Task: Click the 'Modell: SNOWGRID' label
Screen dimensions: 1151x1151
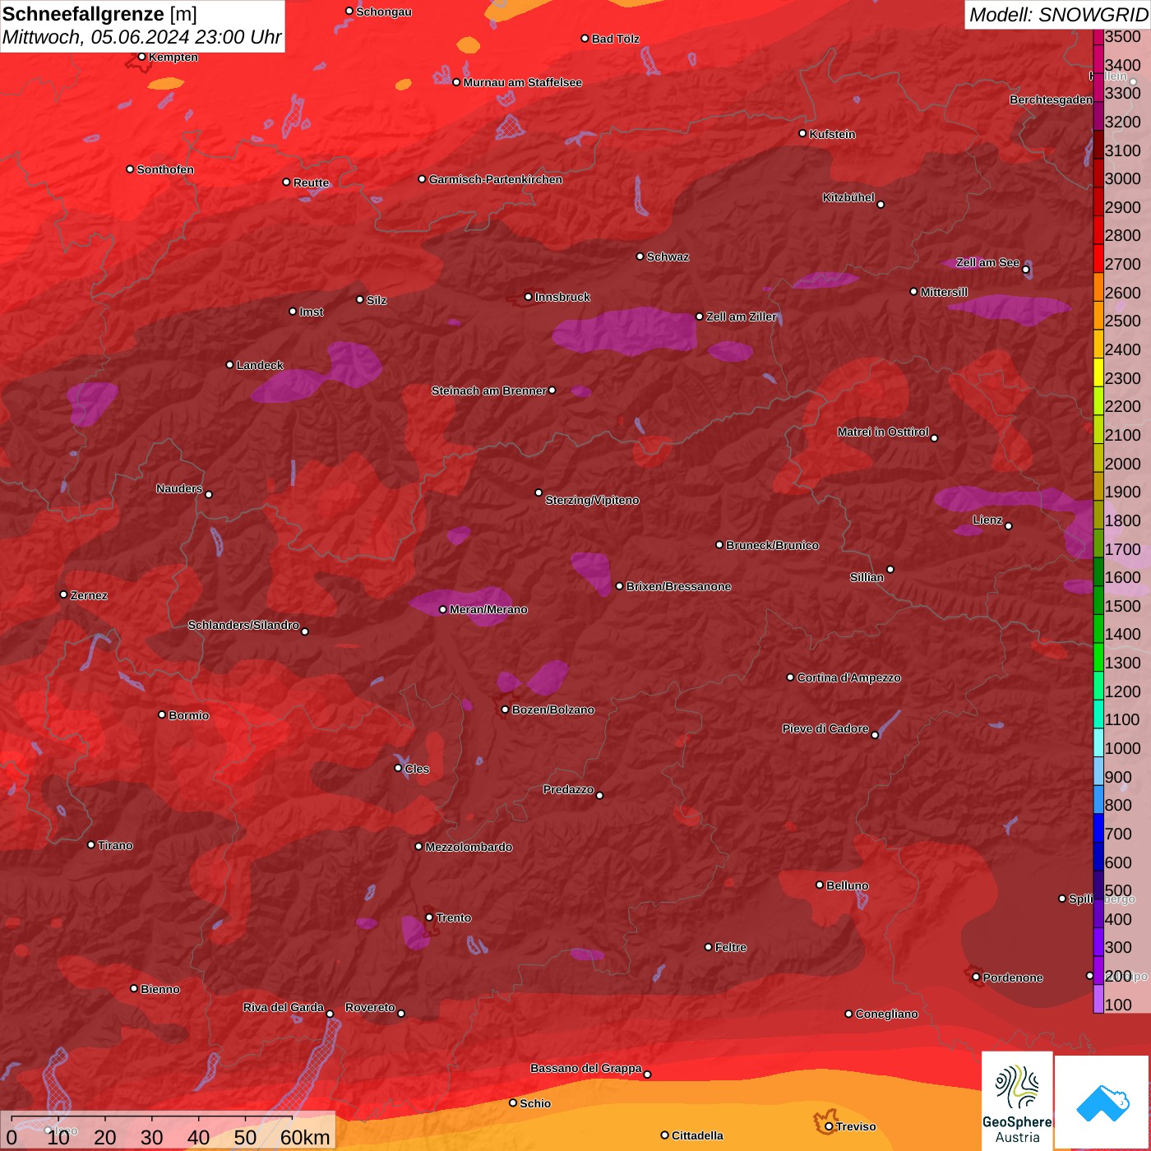Action: point(1058,15)
